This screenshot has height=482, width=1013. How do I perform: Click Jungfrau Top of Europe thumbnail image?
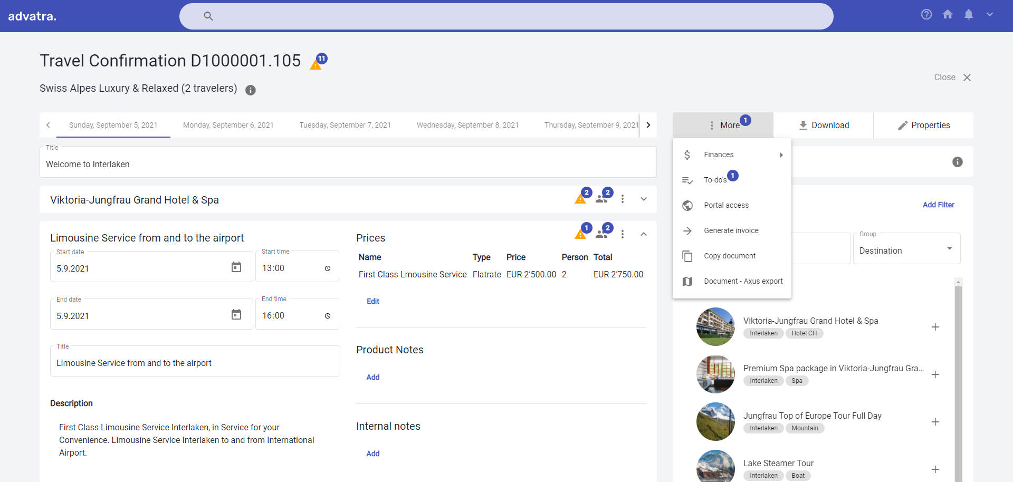pyautogui.click(x=715, y=422)
